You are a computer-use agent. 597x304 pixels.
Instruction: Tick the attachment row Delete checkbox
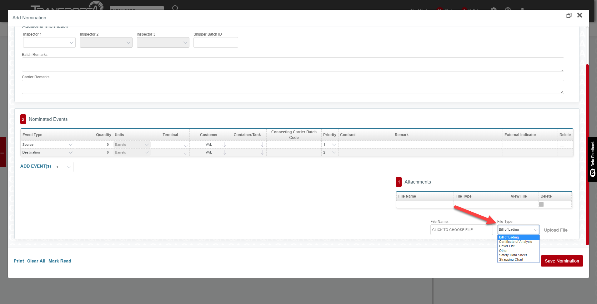coord(541,204)
